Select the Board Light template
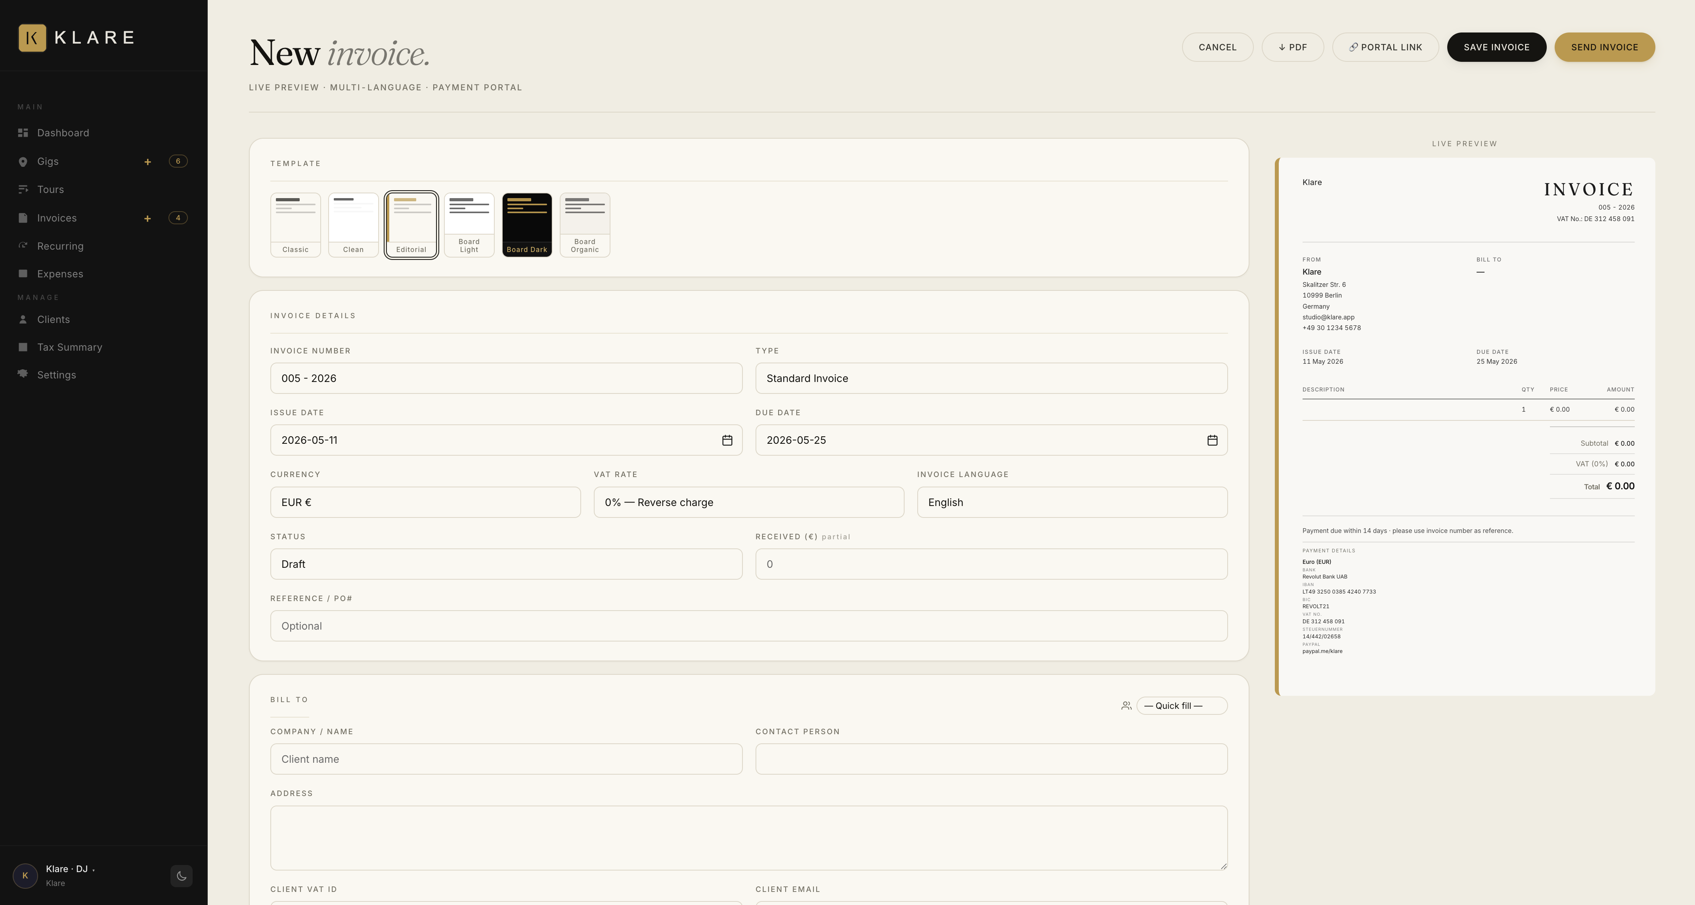 click(x=469, y=225)
